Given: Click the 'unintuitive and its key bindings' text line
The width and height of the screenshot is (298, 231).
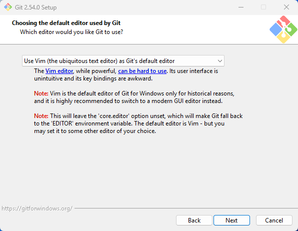Looking at the screenshot, I should [x=93, y=78].
